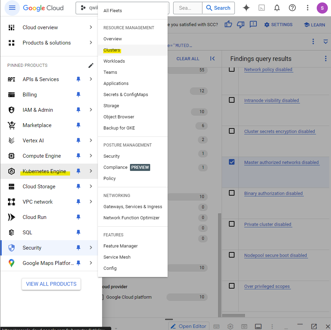Image resolution: width=331 pixels, height=330 pixels.
Task: Click the search input field
Action: 188,8
